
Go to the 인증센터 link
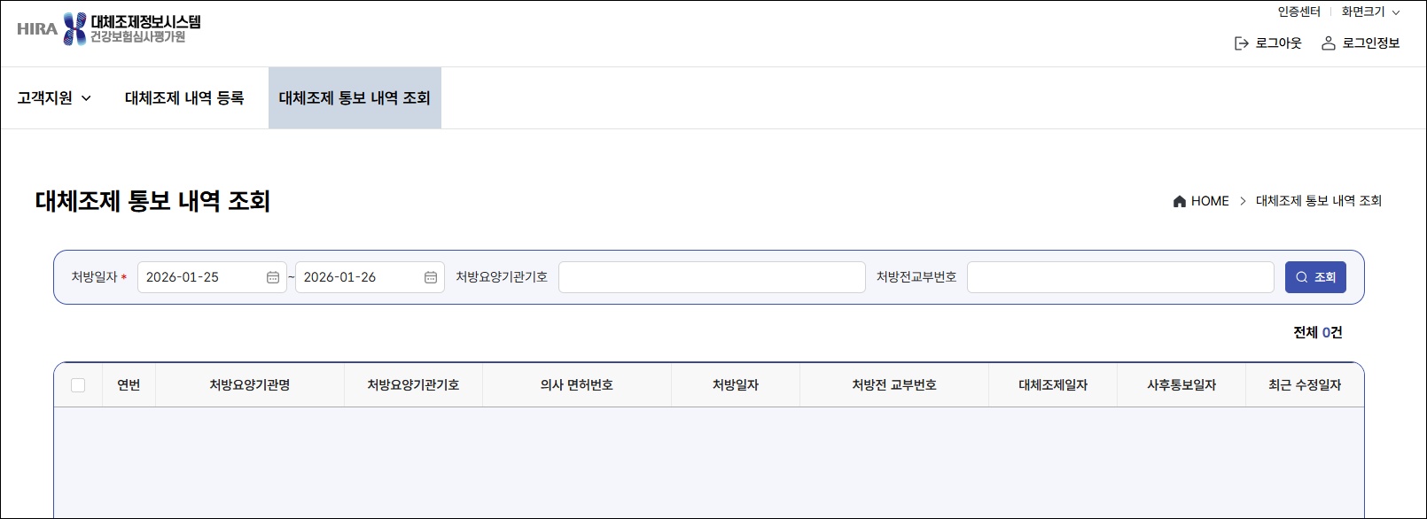click(1298, 12)
